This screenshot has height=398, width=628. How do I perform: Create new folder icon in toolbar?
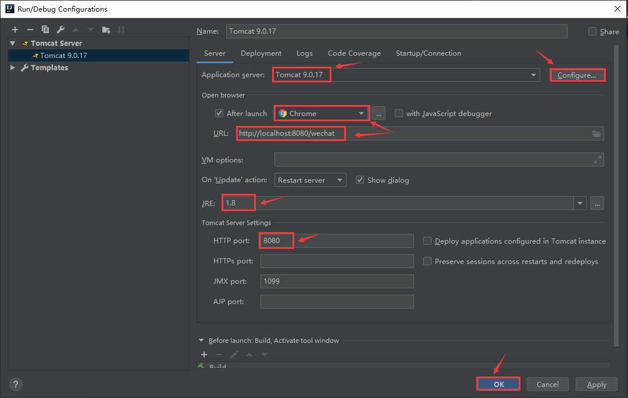(106, 30)
